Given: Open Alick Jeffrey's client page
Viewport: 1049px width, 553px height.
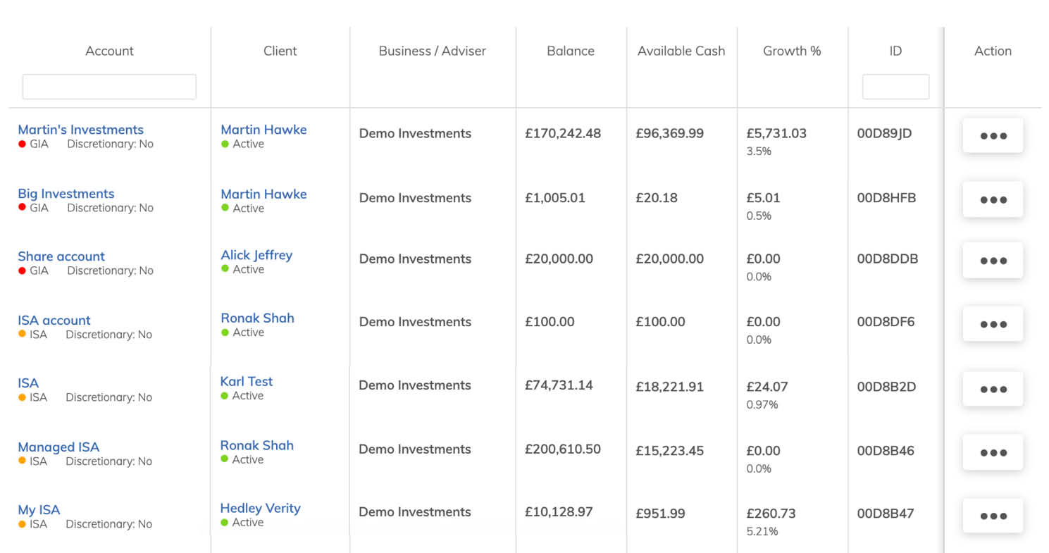Looking at the screenshot, I should pos(256,255).
